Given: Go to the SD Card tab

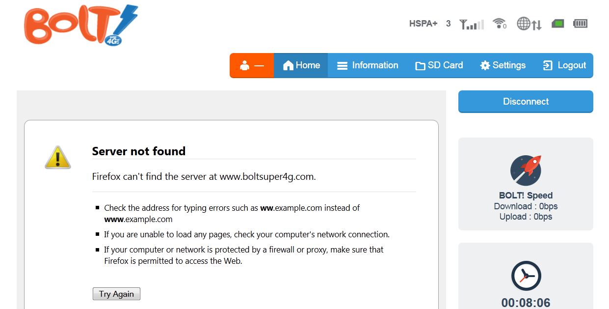Looking at the screenshot, I should [x=439, y=65].
